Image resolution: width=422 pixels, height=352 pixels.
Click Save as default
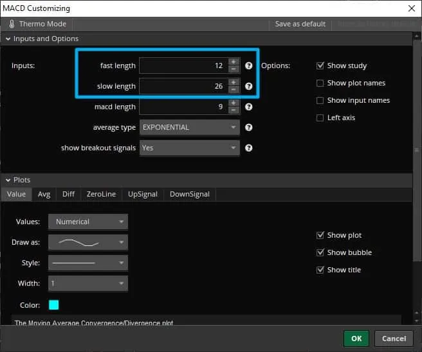(300, 24)
